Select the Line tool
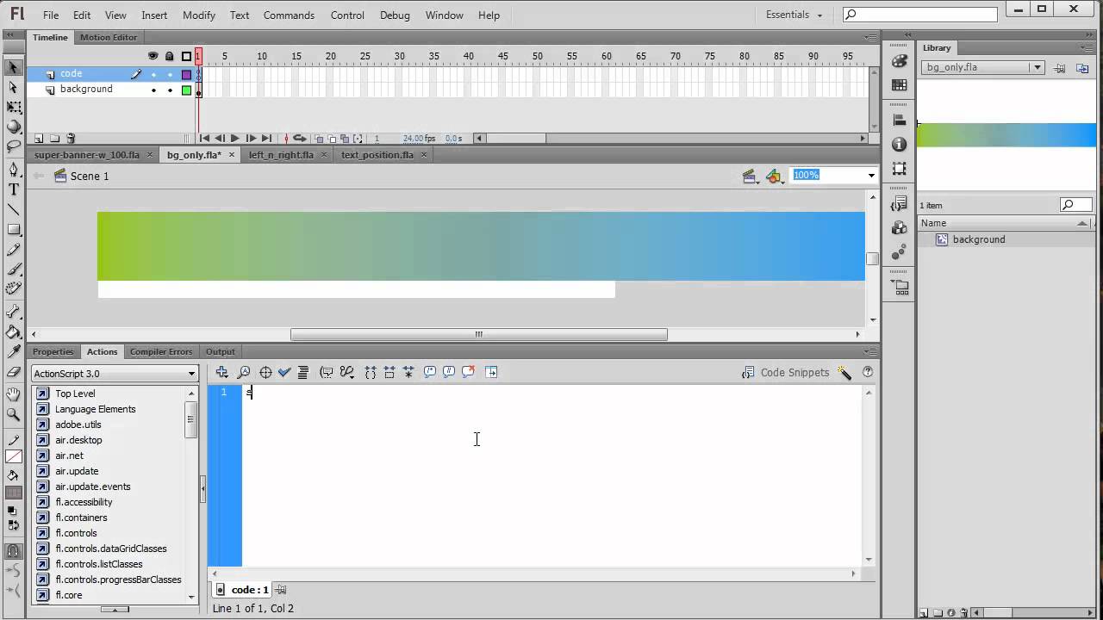The width and height of the screenshot is (1103, 620). click(x=14, y=209)
